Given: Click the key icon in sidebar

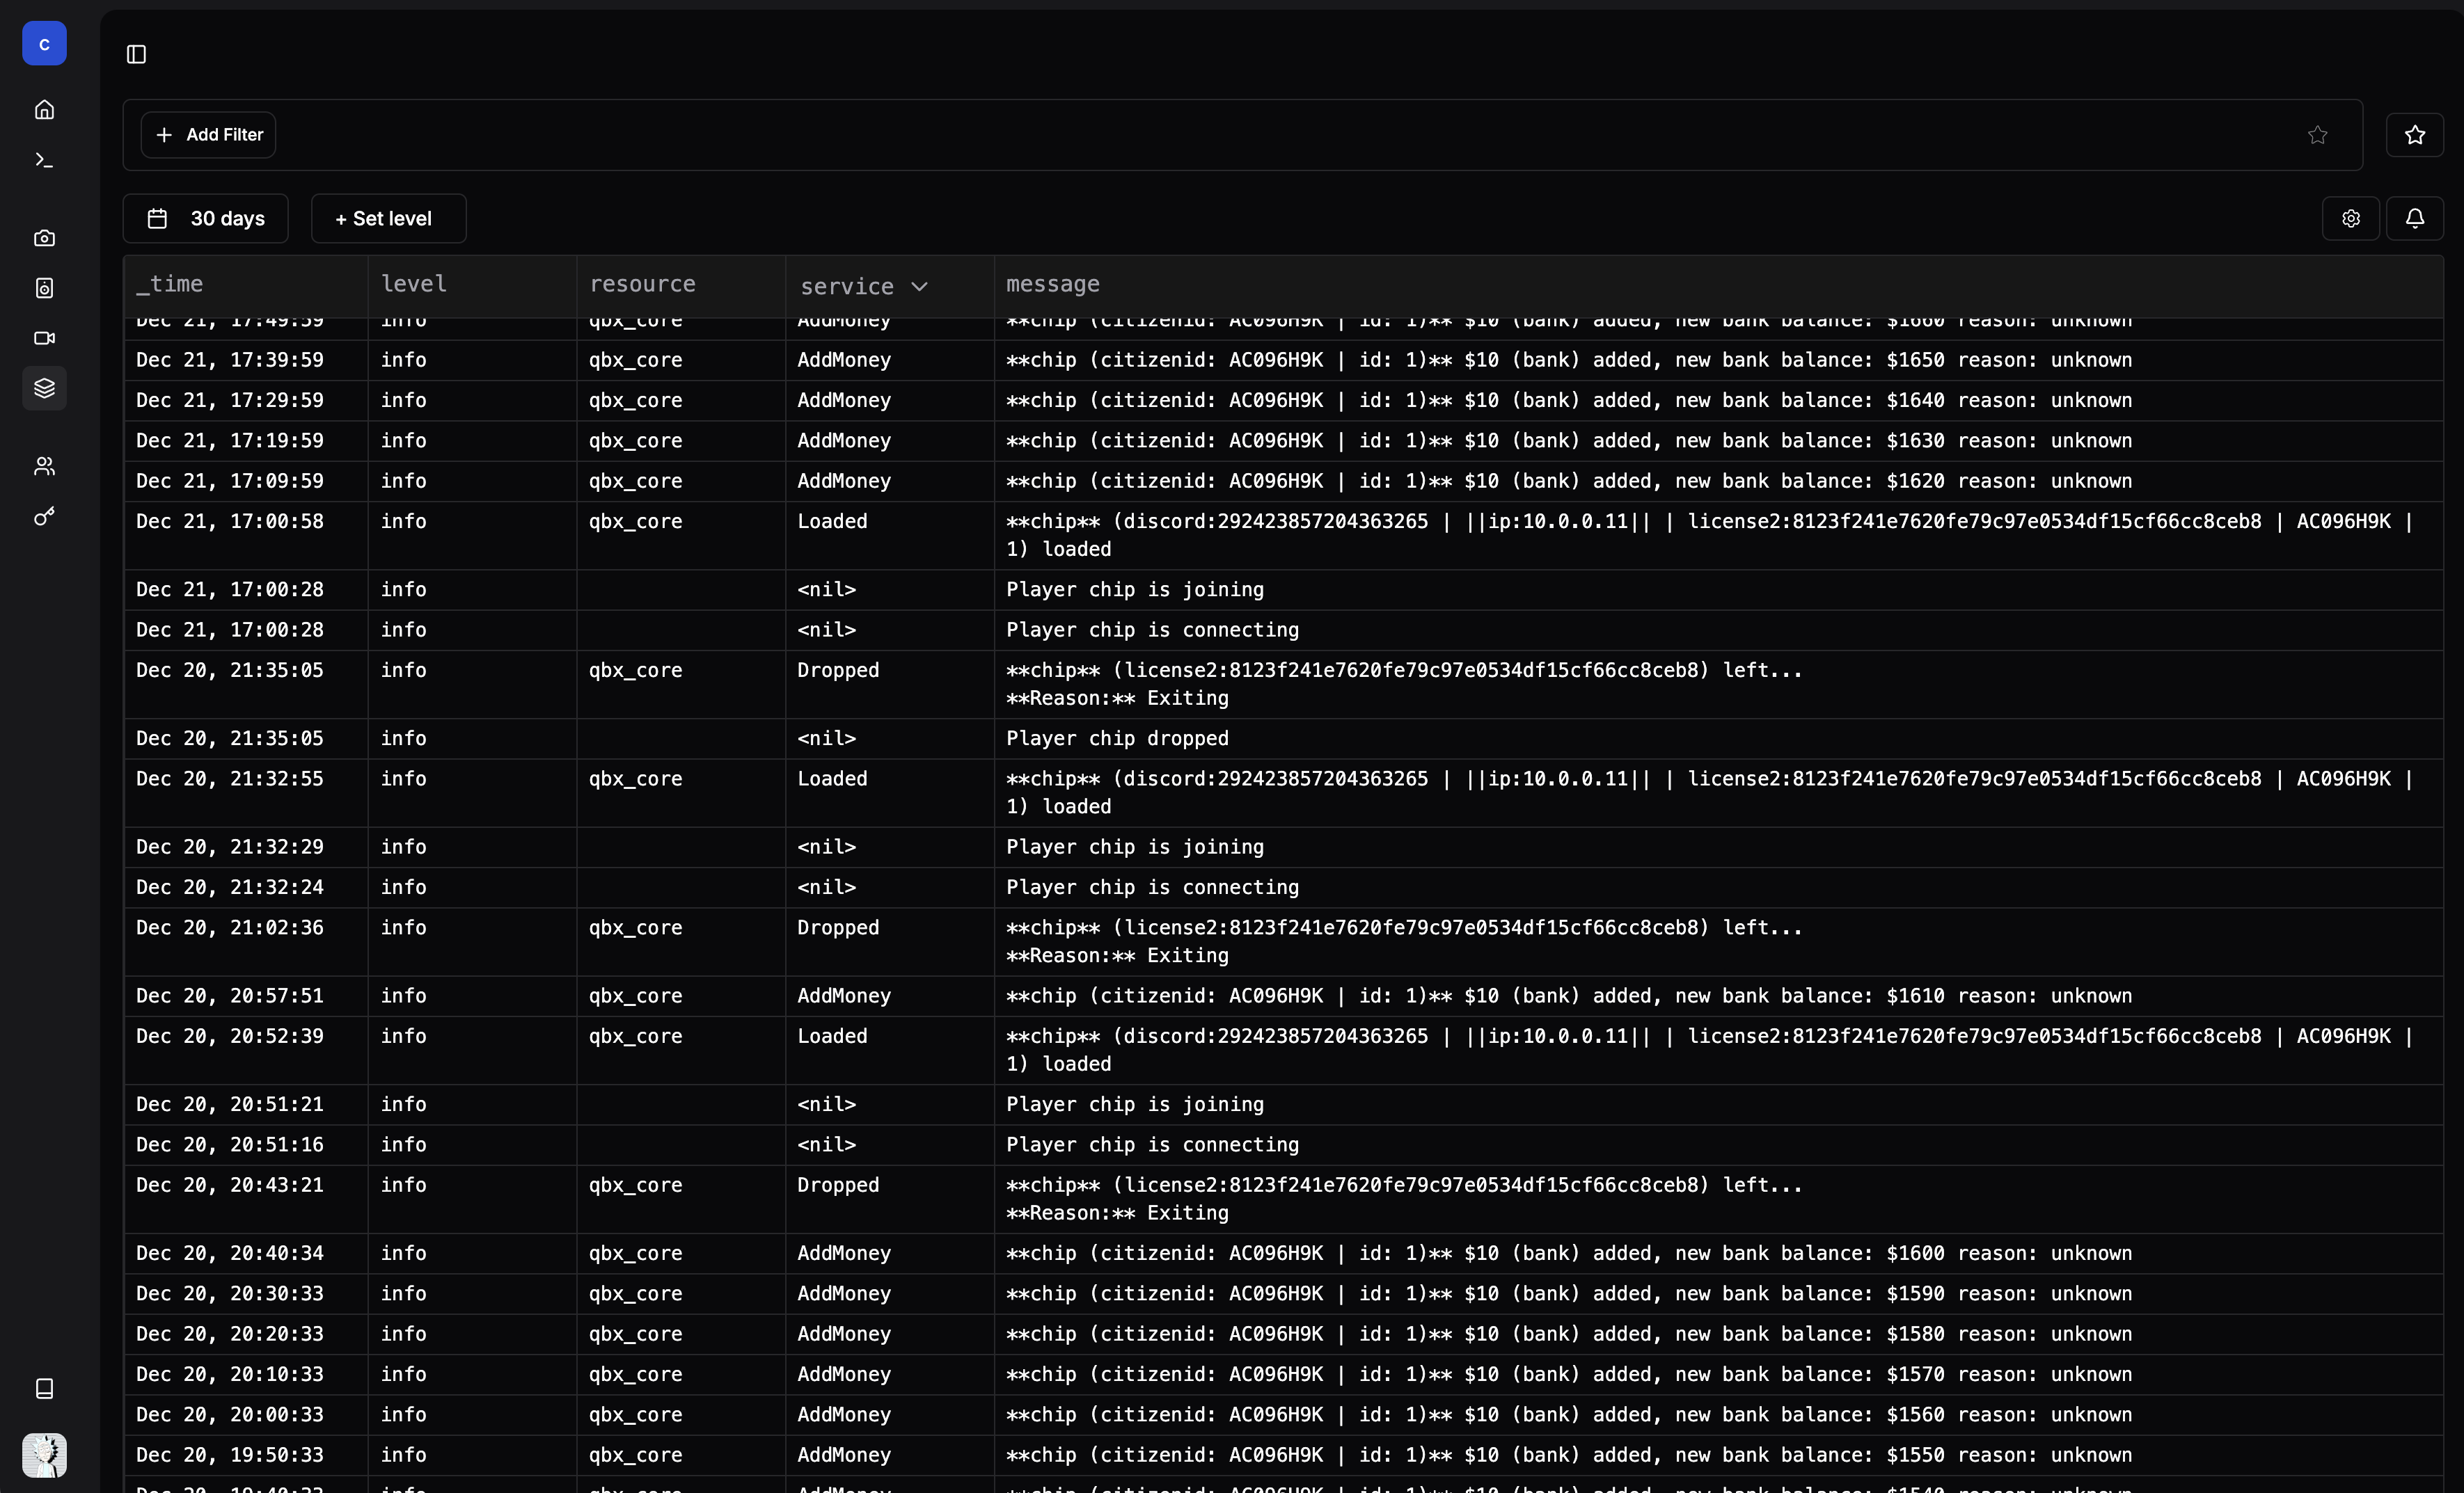Looking at the screenshot, I should click(x=44, y=517).
